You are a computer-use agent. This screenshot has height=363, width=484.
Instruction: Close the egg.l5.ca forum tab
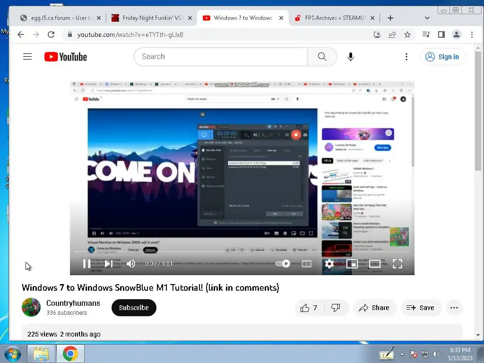[98, 18]
